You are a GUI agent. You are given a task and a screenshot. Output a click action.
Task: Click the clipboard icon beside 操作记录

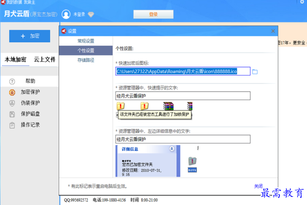(x=12, y=125)
